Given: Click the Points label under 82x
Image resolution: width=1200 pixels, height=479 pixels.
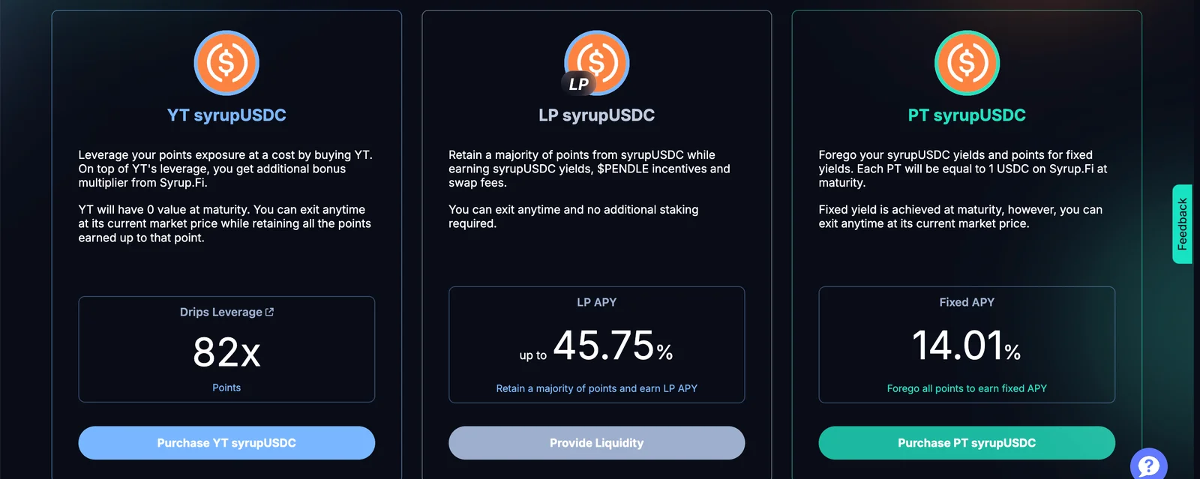Looking at the screenshot, I should pos(226,388).
